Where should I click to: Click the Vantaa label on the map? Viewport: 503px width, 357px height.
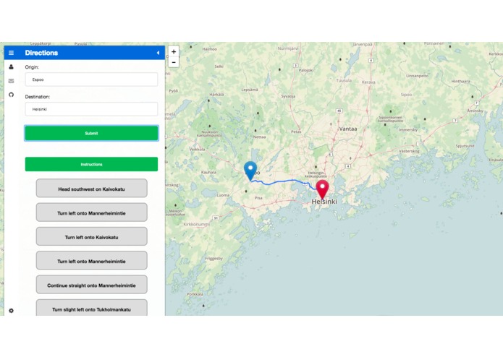coord(348,129)
